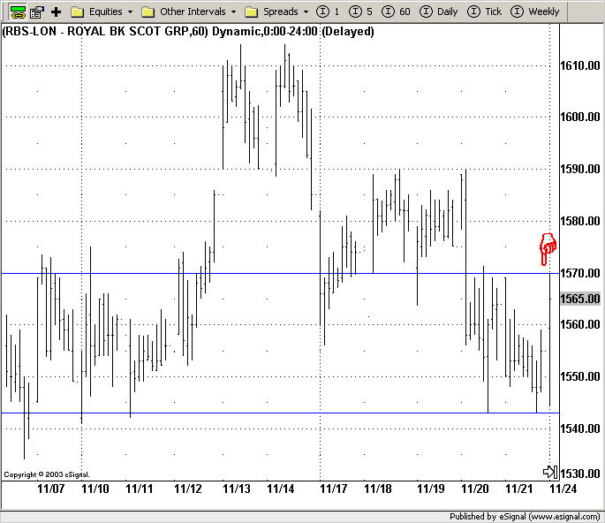Click the 11/21 date label
Screen dimensions: 605x523
(x=519, y=489)
